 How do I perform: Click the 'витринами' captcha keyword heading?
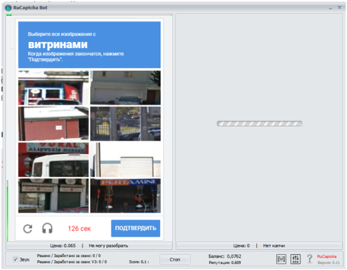click(x=58, y=45)
